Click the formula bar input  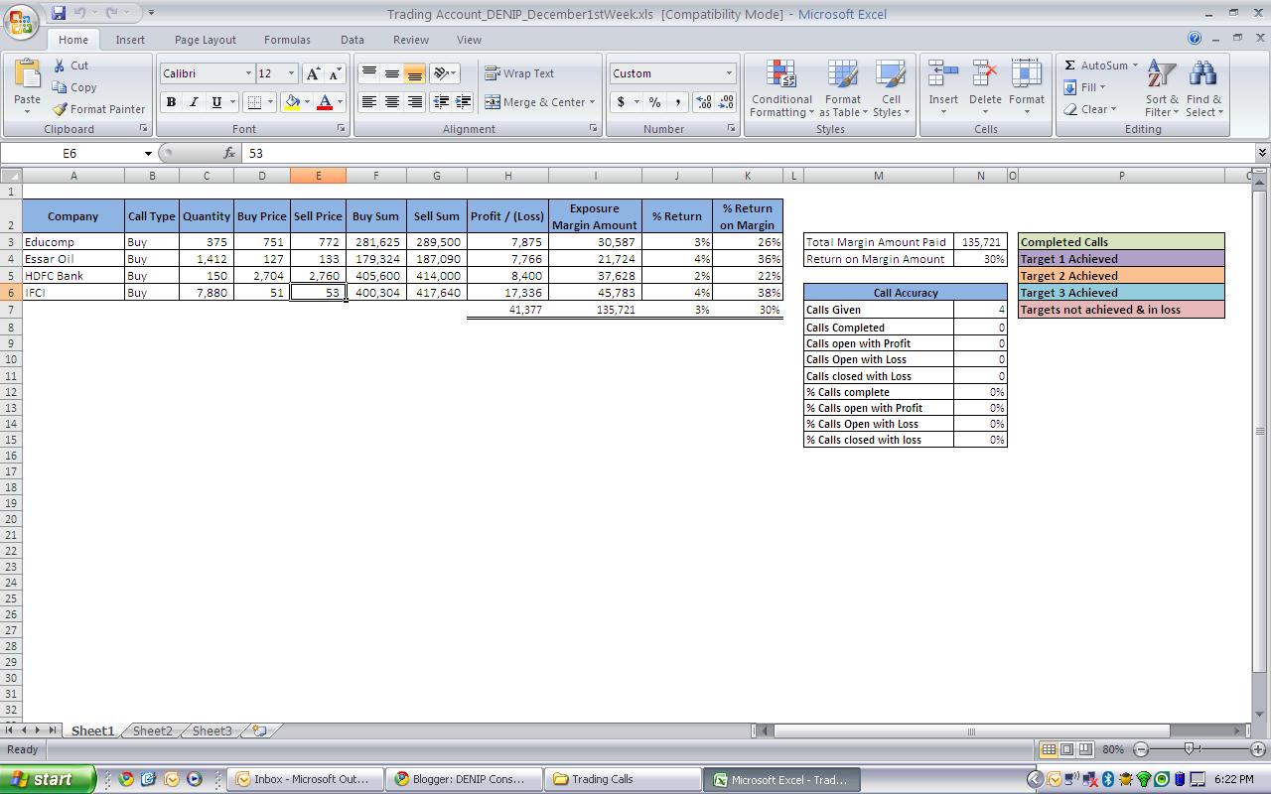747,154
